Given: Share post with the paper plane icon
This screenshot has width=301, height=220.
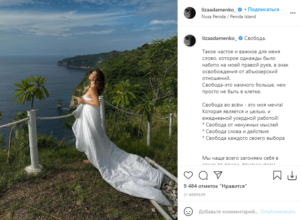Looking at the screenshot, I should [218, 175].
